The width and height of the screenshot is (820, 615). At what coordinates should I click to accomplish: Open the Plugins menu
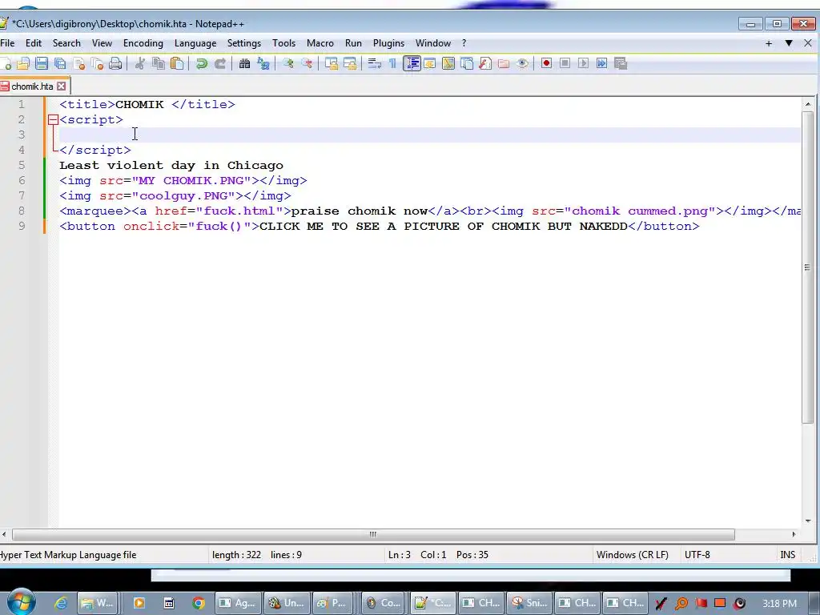click(x=388, y=43)
